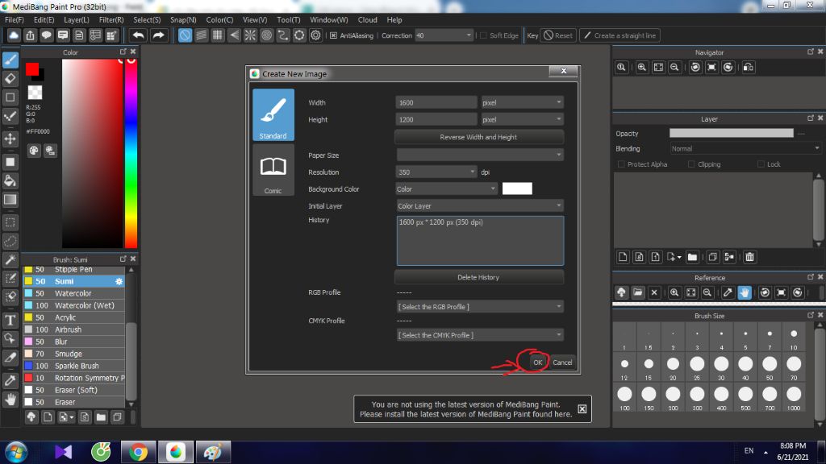Open Layer menu
Screen dimensions: 826x464
click(77, 19)
